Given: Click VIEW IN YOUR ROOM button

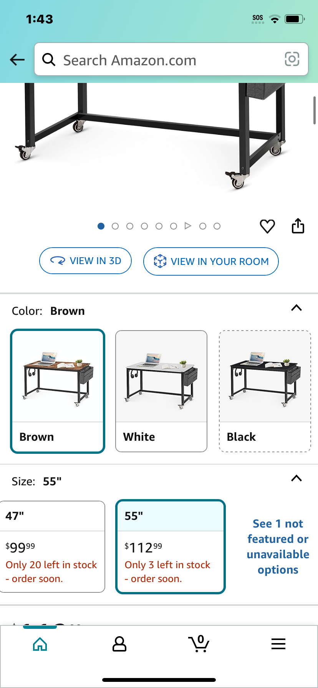Looking at the screenshot, I should (x=211, y=261).
